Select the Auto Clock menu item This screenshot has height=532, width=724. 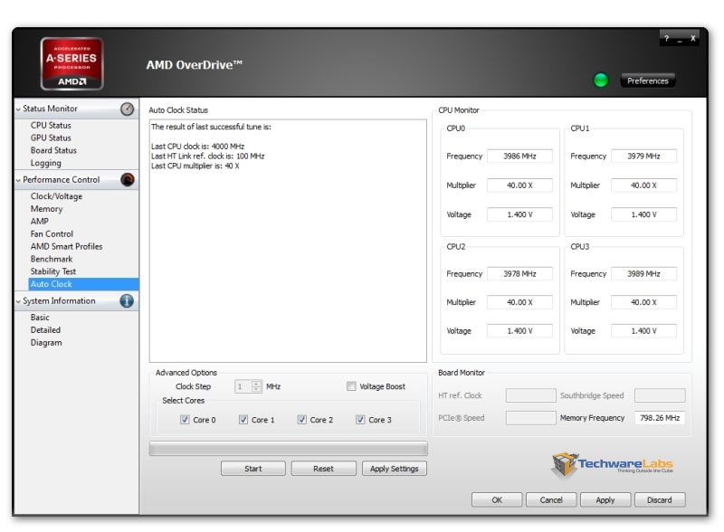(83, 284)
